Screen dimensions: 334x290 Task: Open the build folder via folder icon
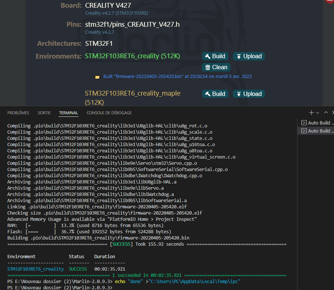(97, 77)
